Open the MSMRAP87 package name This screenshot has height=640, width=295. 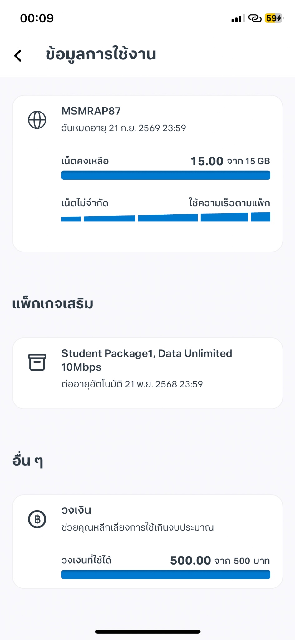(x=91, y=111)
